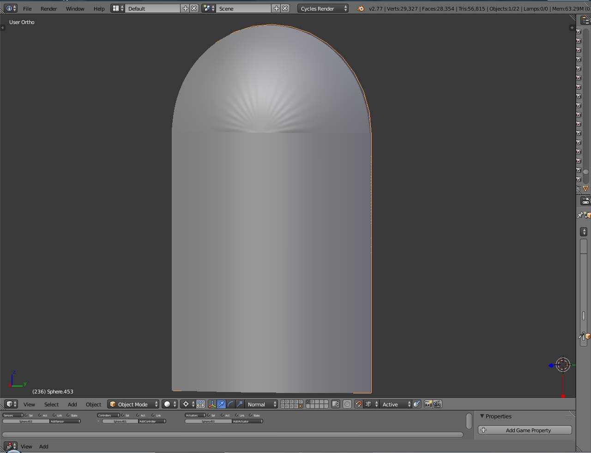Select the scale manipulator icon
This screenshot has width=591, height=453.
(240, 404)
